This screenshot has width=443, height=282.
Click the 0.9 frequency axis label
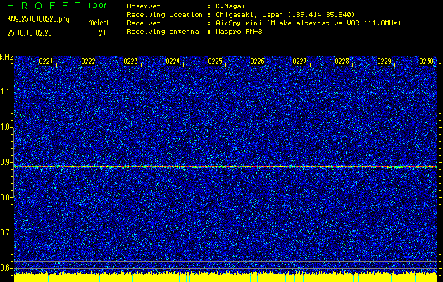(x=7, y=162)
